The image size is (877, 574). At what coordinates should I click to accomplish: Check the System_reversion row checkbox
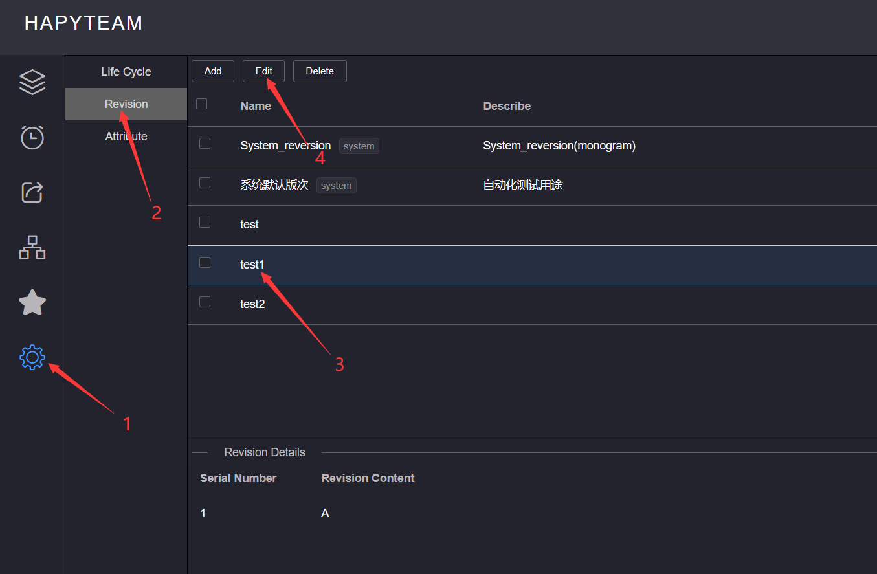coord(205,144)
